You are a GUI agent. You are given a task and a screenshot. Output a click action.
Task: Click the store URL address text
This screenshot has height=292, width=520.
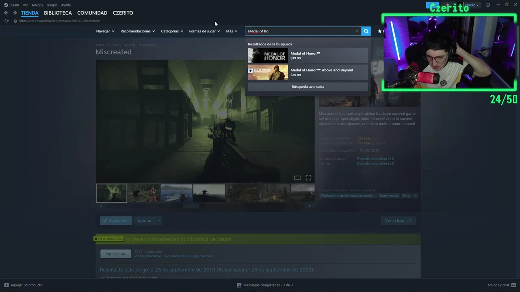tap(59, 21)
